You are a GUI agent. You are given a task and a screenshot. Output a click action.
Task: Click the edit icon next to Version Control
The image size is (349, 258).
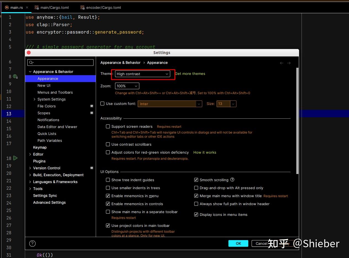pos(92,168)
